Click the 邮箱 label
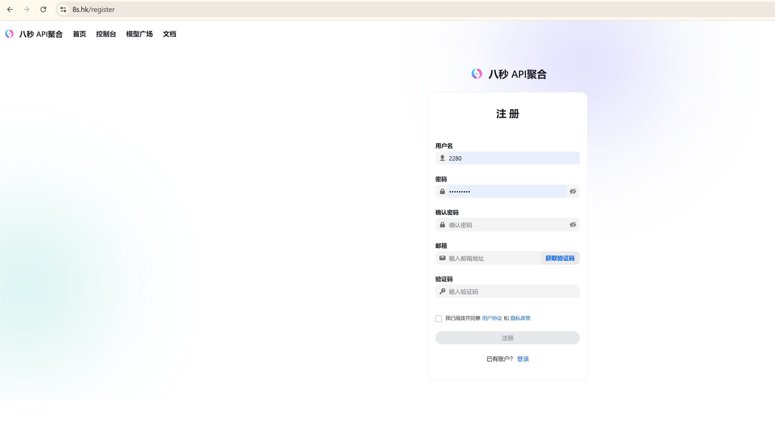 tap(441, 246)
